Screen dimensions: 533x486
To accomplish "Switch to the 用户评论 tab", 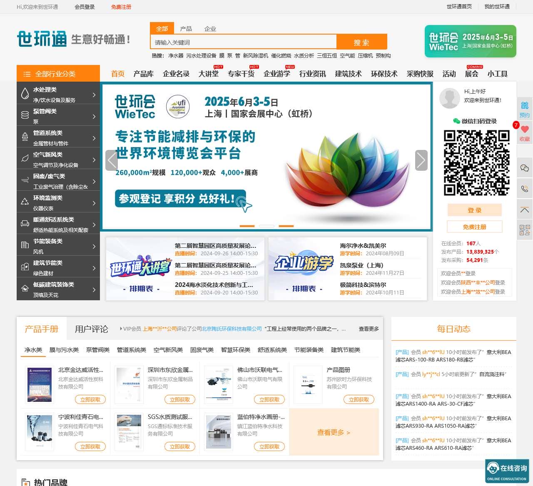I will click(91, 329).
